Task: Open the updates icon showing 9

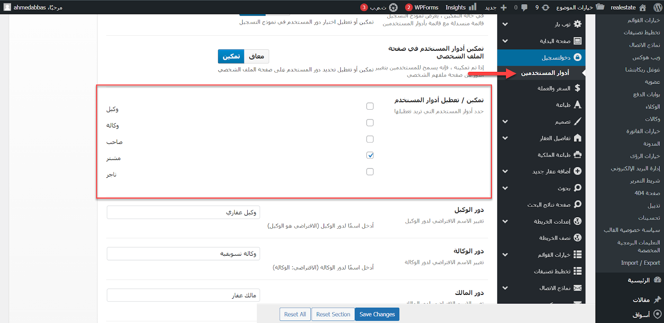Action: click(x=546, y=7)
